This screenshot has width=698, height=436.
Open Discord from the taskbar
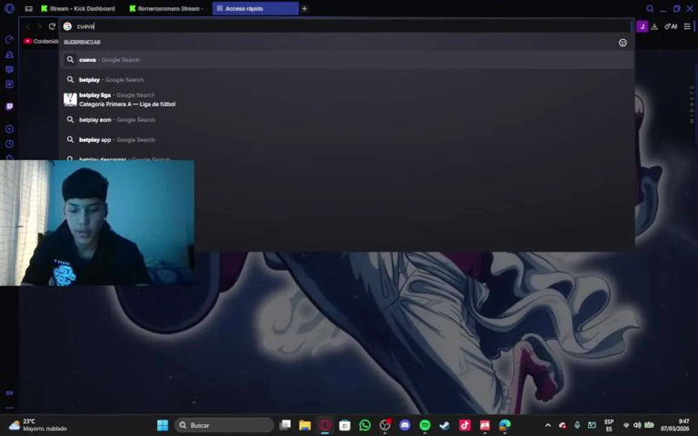point(405,425)
